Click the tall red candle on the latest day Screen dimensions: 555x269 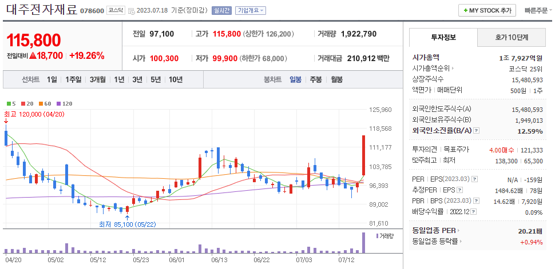point(363,155)
